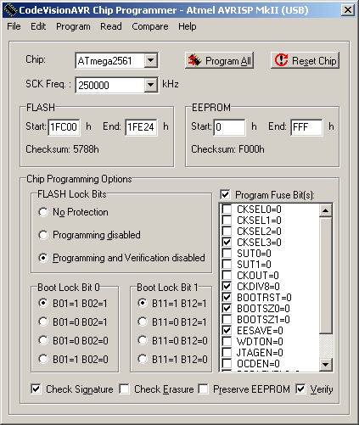Toggle BOOTSZ1=0 fuse checkbox

(x=227, y=319)
